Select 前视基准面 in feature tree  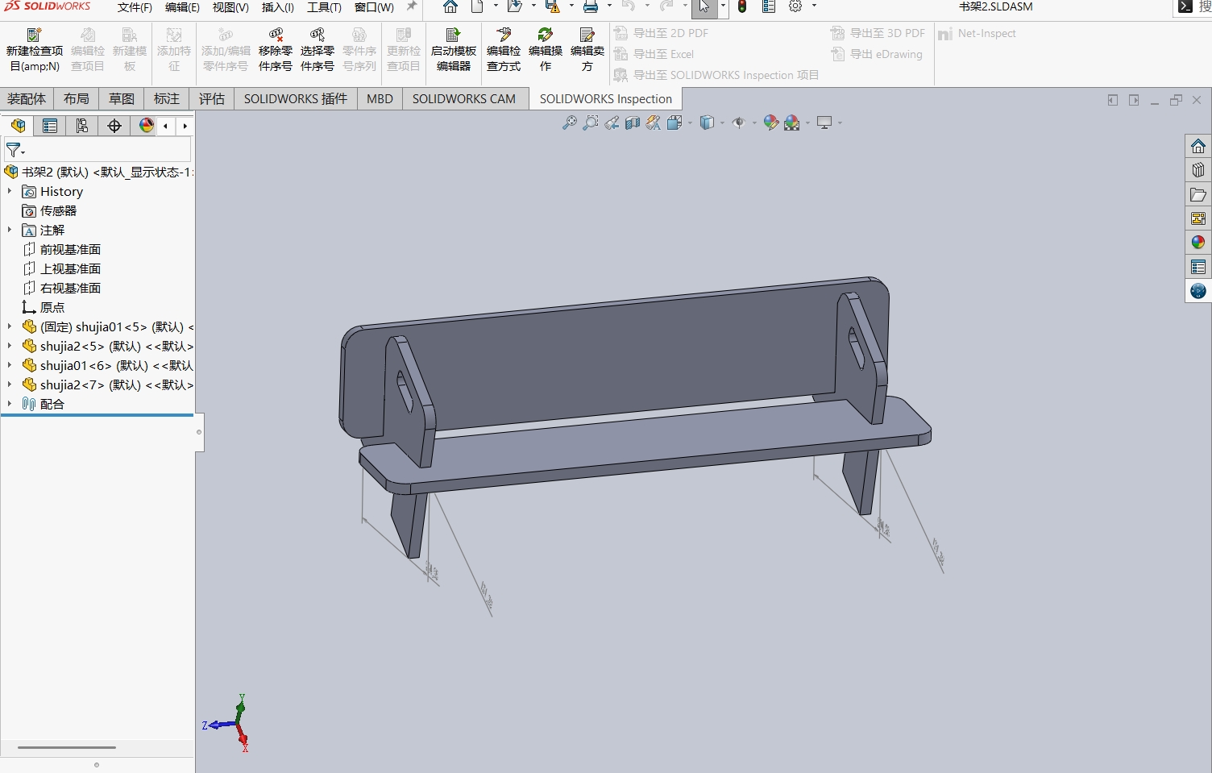[70, 249]
